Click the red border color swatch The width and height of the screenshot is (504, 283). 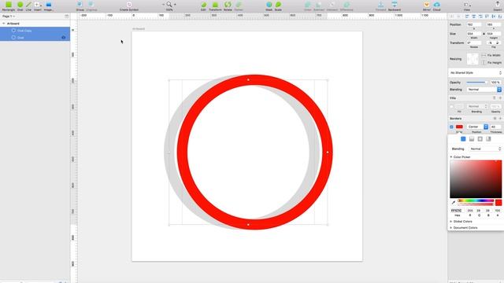click(x=459, y=127)
